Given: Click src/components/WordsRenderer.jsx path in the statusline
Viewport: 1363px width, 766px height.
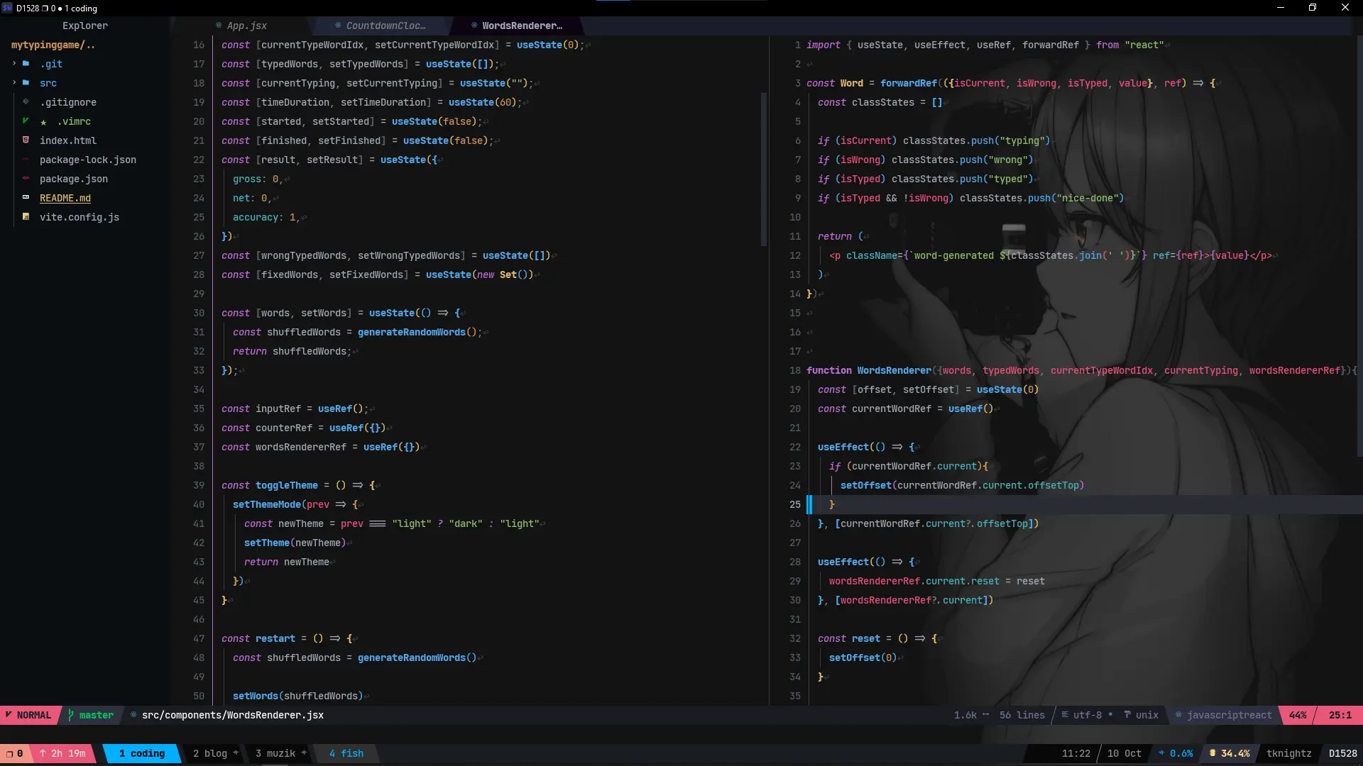Looking at the screenshot, I should coord(233,715).
